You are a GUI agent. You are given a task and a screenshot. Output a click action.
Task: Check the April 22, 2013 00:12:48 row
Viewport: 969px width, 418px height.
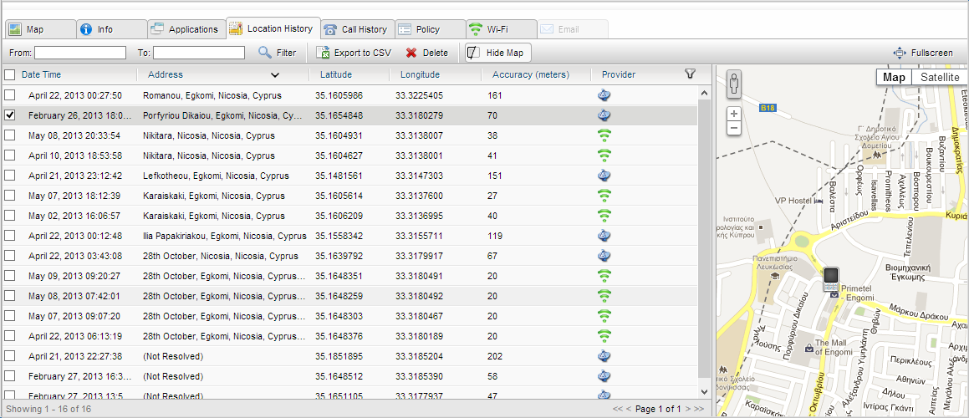(x=9, y=236)
